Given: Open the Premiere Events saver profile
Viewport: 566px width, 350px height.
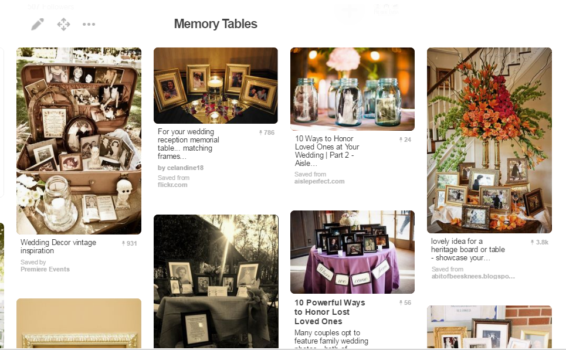Looking at the screenshot, I should (x=45, y=269).
